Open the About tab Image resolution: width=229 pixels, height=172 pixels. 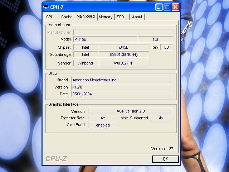pos(137,17)
